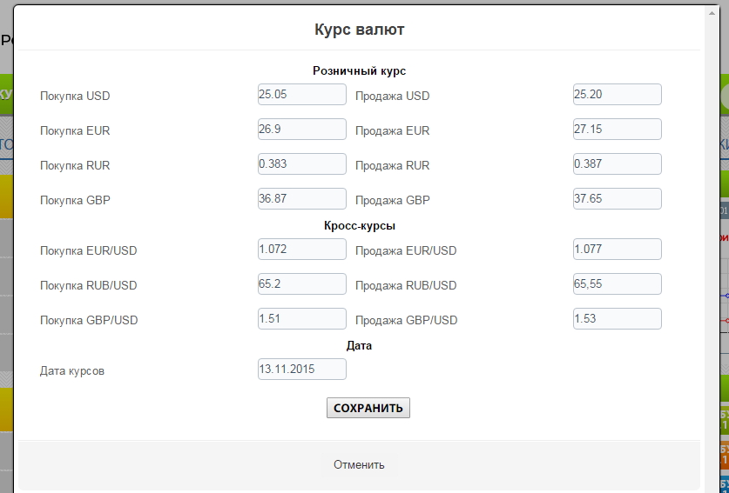Screen dimensions: 729x493
Task: Edit the Продажа EUR/USD cross-rate field
Action: tap(617, 250)
